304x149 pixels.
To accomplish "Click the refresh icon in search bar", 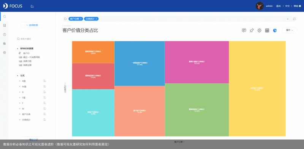I will click(x=294, y=19).
